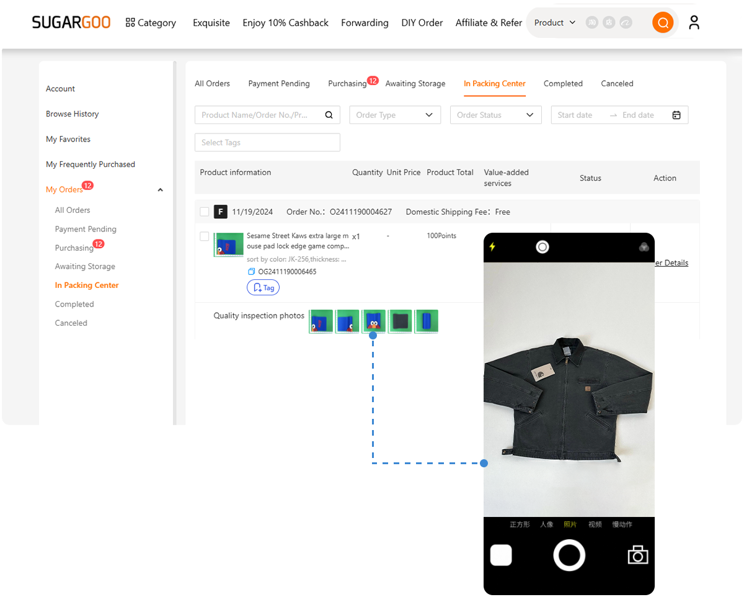Tap the camera filters icon top right
744x597 pixels.
[644, 247]
